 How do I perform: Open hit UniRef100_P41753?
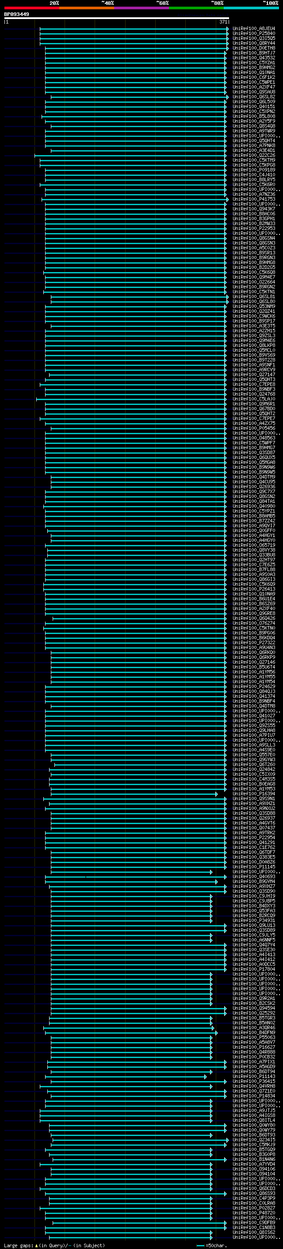254,199
